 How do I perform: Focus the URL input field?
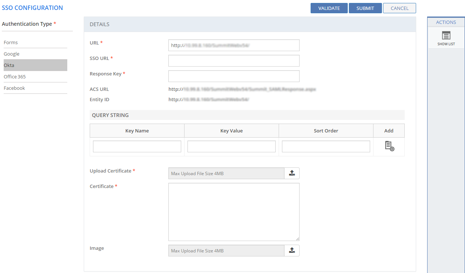(234, 45)
